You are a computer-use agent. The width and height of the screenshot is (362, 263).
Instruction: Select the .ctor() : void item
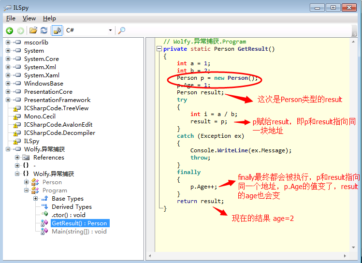tap(69, 215)
